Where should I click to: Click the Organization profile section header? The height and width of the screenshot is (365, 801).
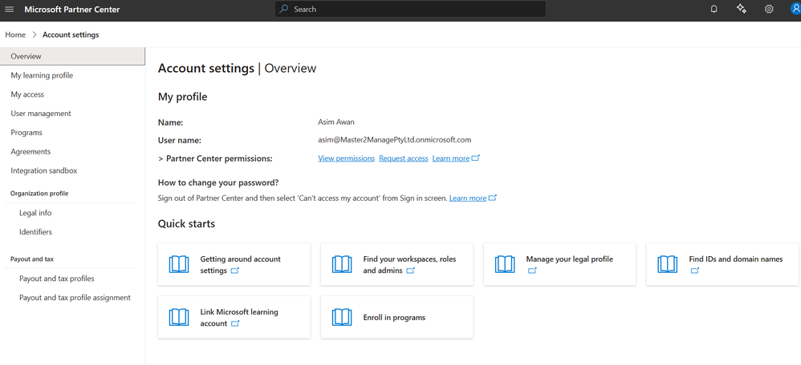(39, 194)
